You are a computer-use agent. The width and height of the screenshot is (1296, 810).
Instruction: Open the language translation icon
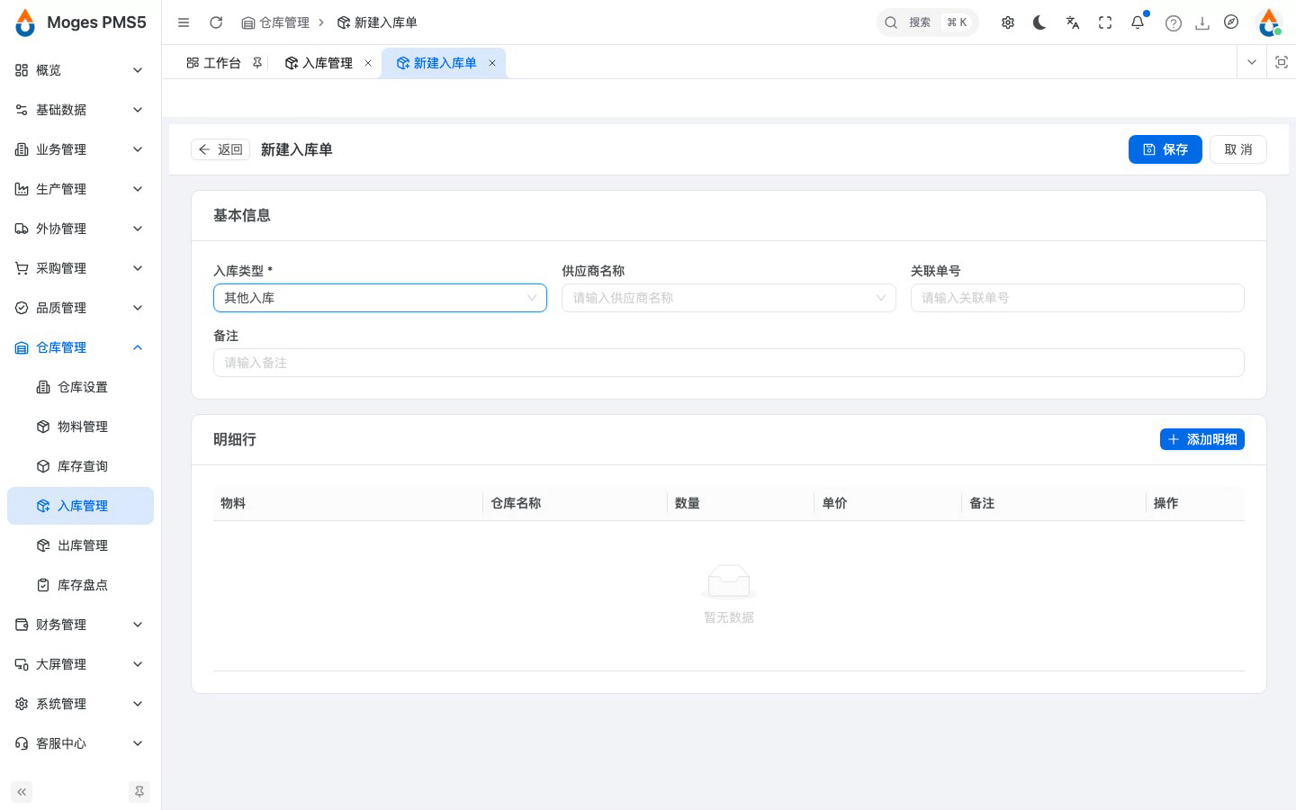(x=1073, y=22)
